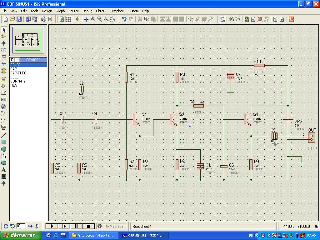
Task: Click the Save design floppy icon
Action: point(19,19)
